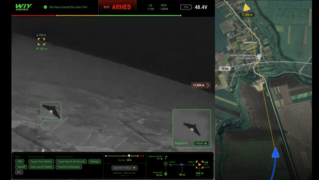Toggle the ARMED status indicator

[118, 7]
